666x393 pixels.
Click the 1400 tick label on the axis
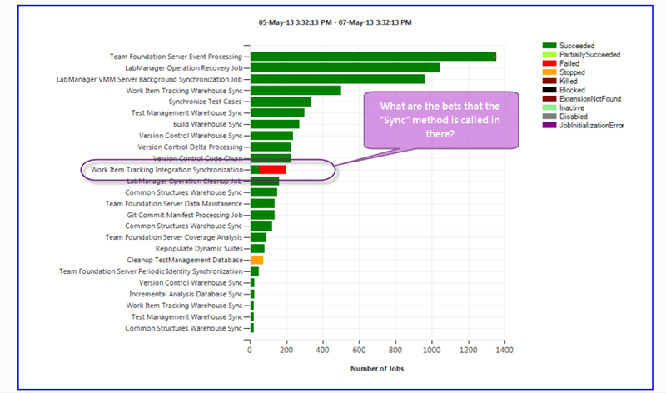pyautogui.click(x=504, y=350)
